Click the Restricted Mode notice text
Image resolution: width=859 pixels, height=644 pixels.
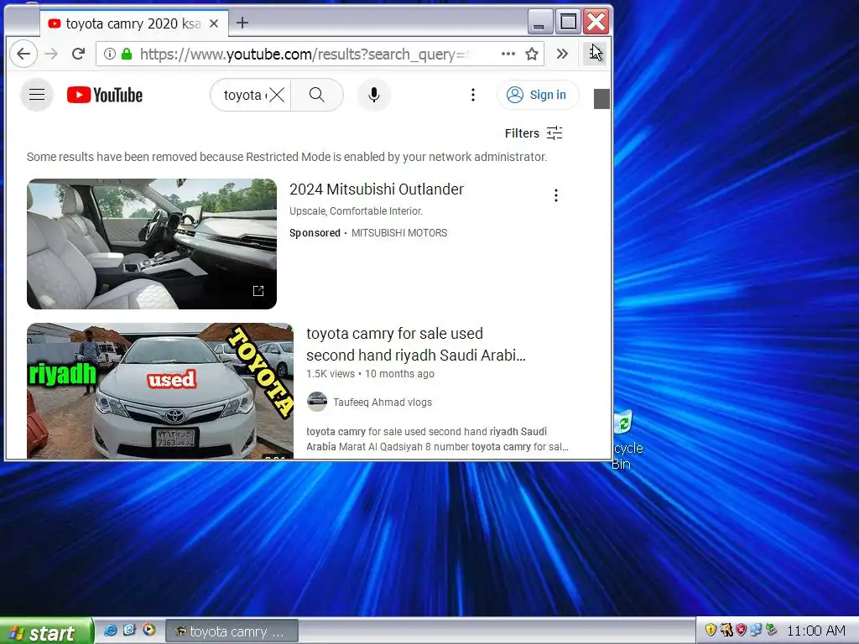(x=287, y=157)
